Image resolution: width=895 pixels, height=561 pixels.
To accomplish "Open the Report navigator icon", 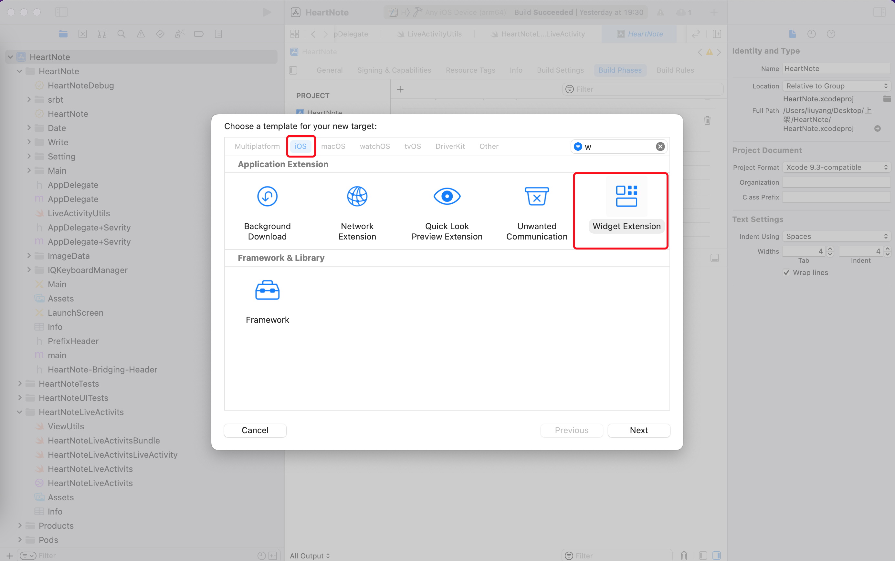I will coord(218,34).
